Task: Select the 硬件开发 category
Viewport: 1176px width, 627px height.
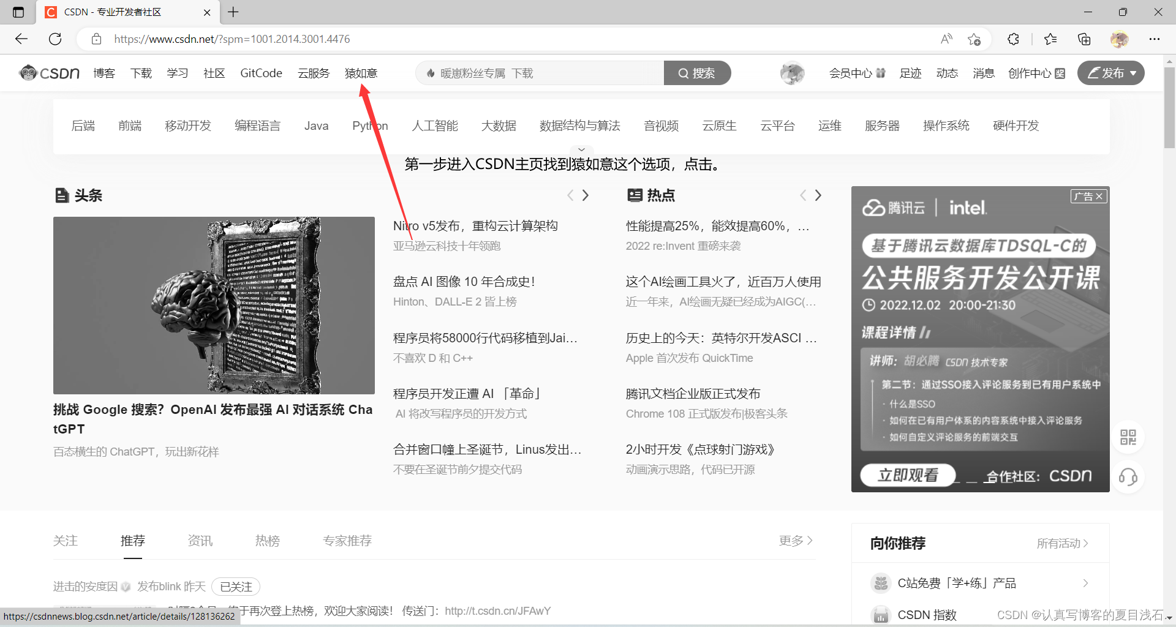Action: click(x=1016, y=126)
